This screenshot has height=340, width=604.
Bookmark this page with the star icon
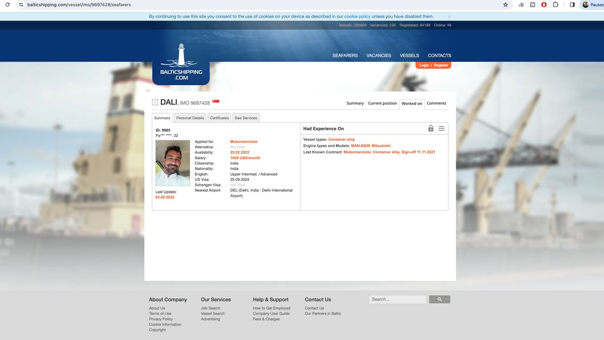pyautogui.click(x=505, y=5)
